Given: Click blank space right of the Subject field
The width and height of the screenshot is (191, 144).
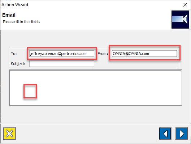Looking at the screenshot, I should [x=136, y=64].
